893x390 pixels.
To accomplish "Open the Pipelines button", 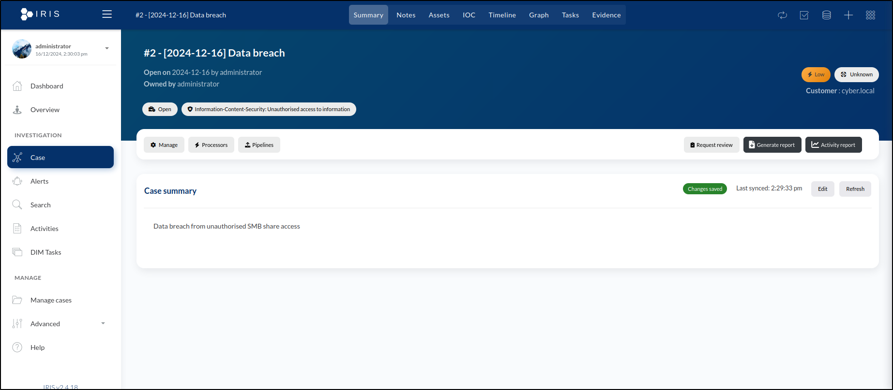I will coord(259,145).
